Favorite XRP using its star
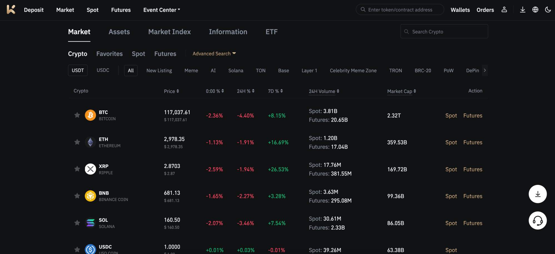 (x=77, y=169)
